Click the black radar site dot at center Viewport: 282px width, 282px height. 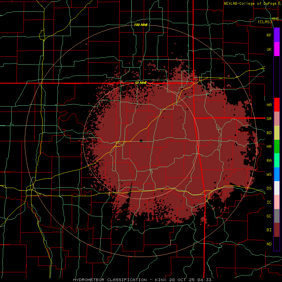pos(141,141)
